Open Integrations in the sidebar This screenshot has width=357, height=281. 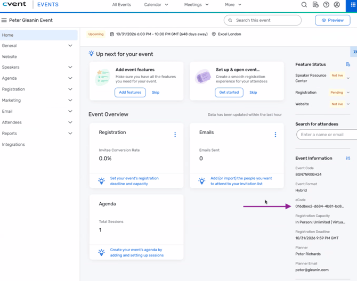13,145
